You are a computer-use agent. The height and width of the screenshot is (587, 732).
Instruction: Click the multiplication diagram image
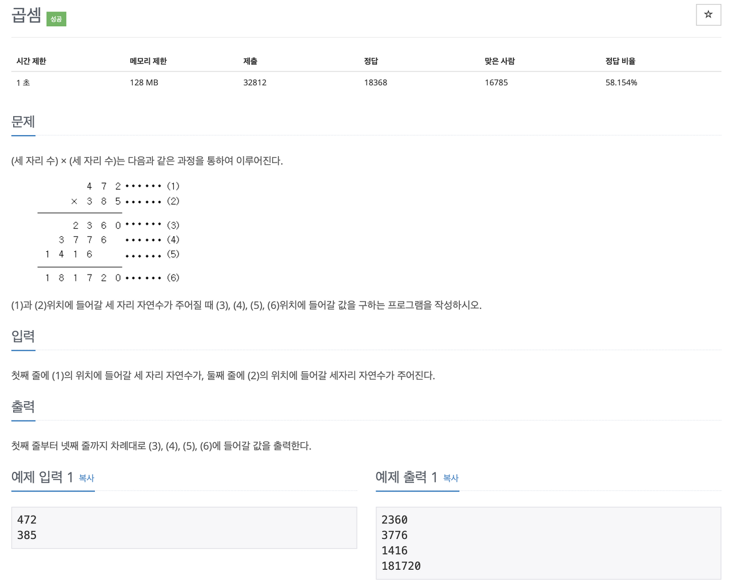click(109, 232)
